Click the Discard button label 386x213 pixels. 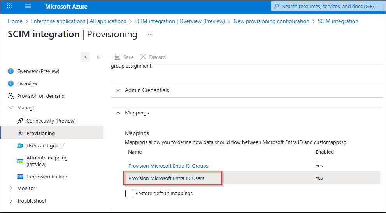(x=157, y=57)
